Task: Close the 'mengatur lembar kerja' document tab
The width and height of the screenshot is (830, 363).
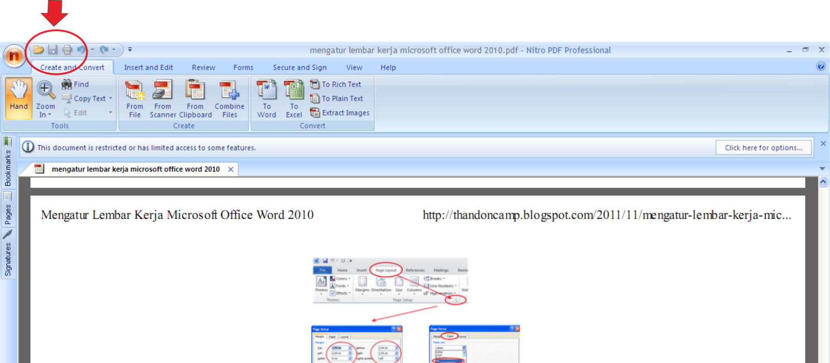Action: point(231,169)
